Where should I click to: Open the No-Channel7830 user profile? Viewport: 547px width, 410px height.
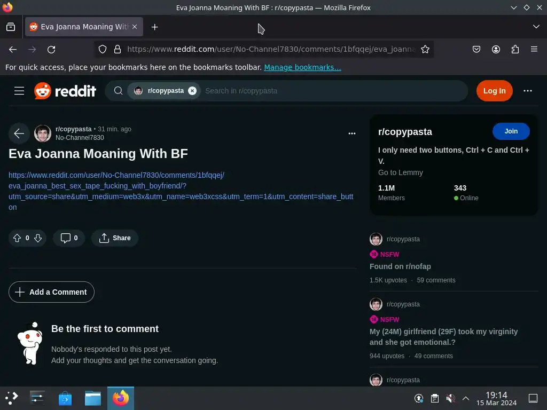coord(80,138)
